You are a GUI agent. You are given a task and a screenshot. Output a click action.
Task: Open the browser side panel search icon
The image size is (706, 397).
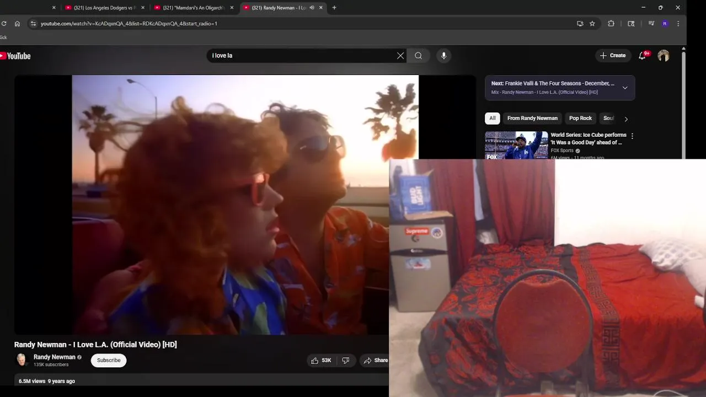coord(632,24)
